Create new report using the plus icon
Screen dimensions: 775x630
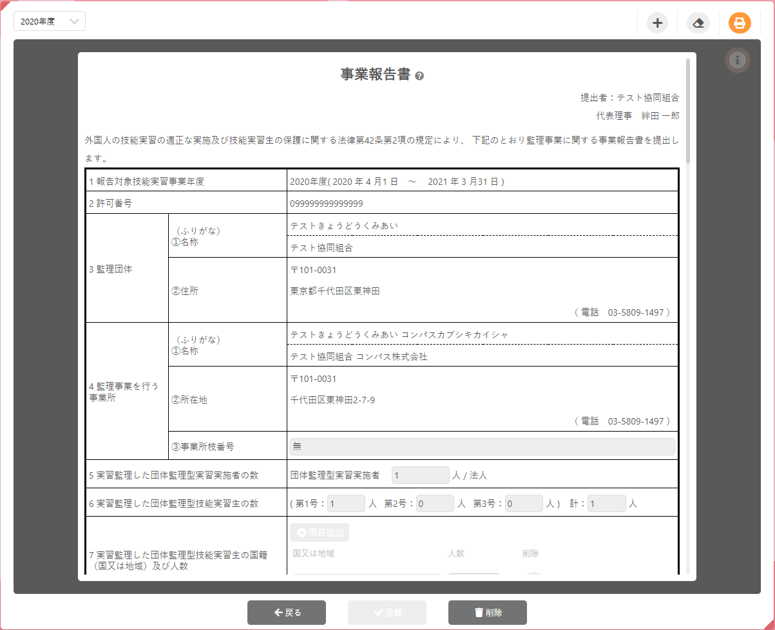click(x=657, y=23)
